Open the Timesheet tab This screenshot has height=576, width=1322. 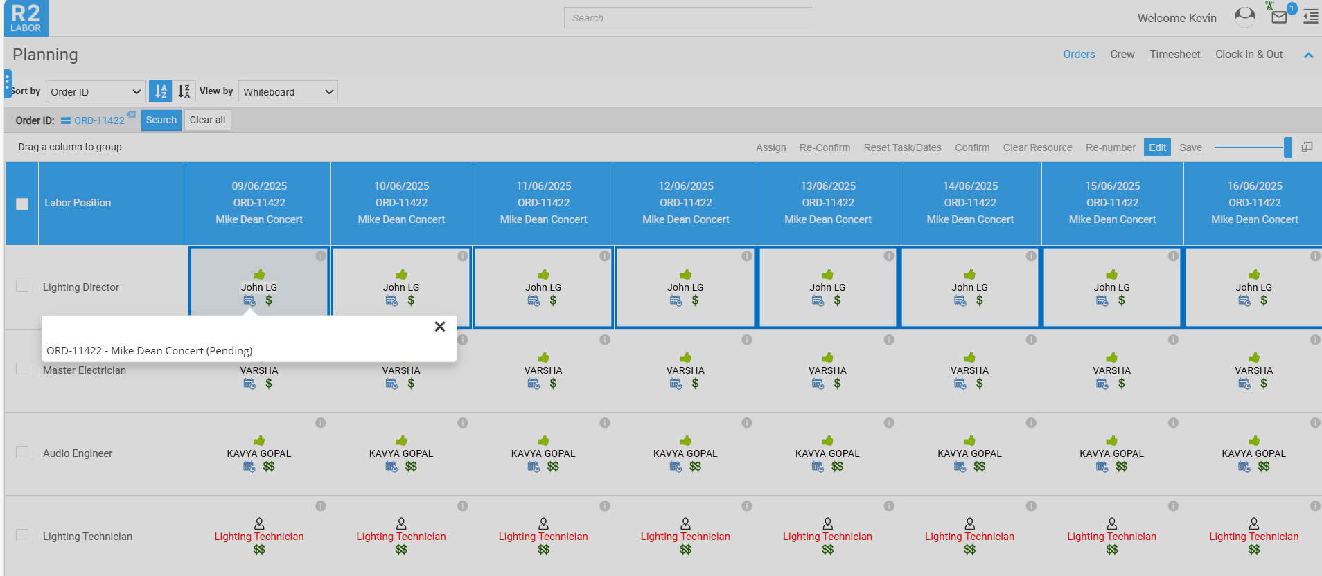point(1174,54)
